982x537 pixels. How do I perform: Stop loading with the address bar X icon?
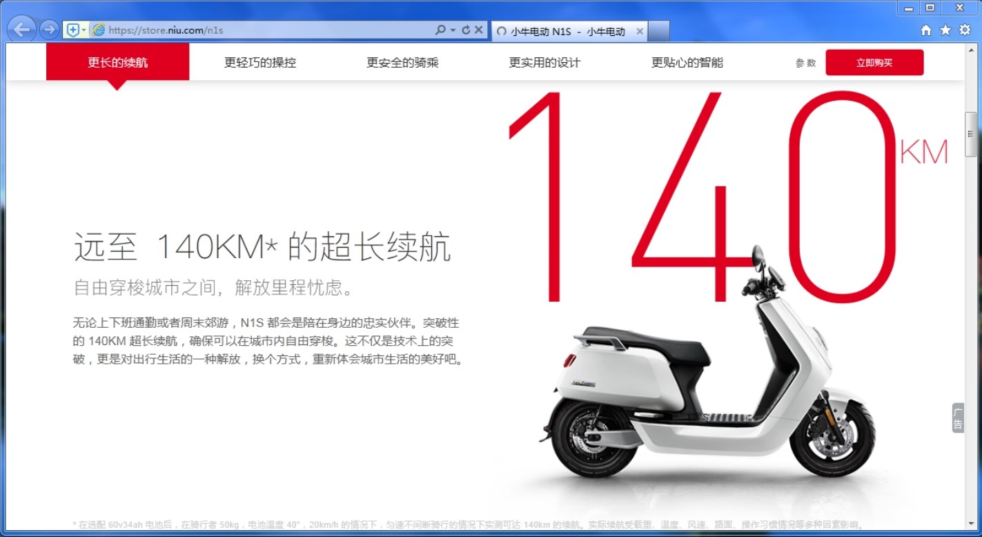tap(479, 30)
